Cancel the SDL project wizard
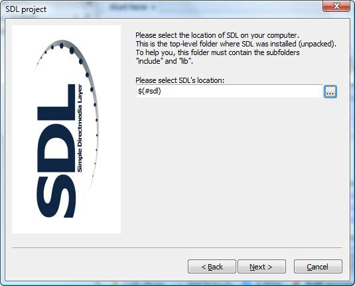The image size is (355, 286). pyautogui.click(x=318, y=267)
